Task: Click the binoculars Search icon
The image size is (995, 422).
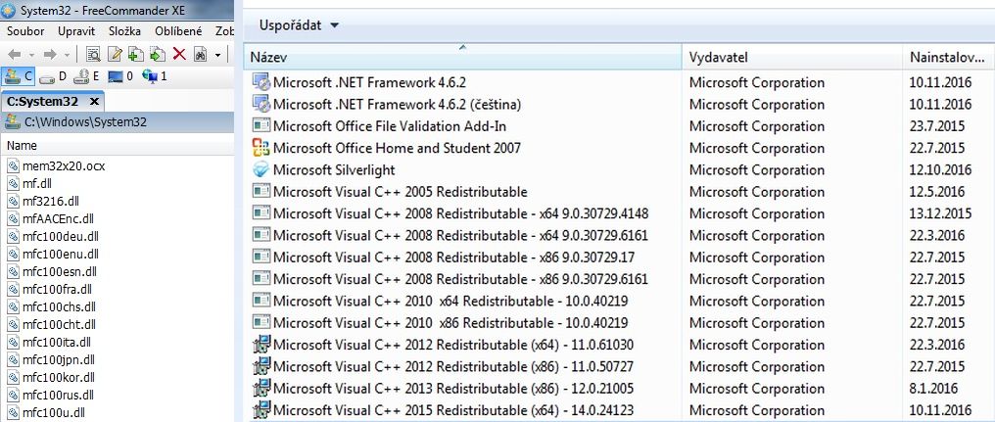Action: click(x=199, y=54)
